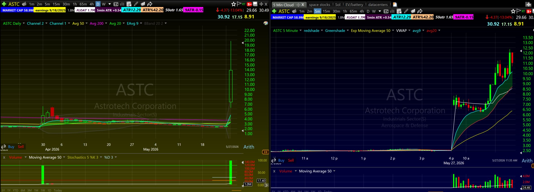The image size is (534, 192).
Task: Click the share arrow icon in the 5 minute chart toolbar
Action: 420,11
